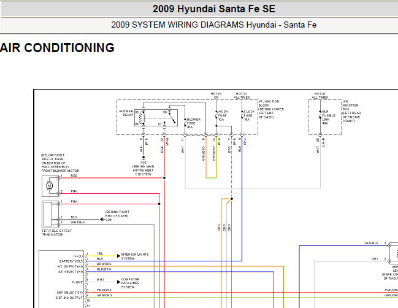Select the '2009 SYSTEM WIRING DIAGRAMS Hyundai - Santa Fe' subtitle
The height and width of the screenshot is (308, 398).
coord(214,25)
